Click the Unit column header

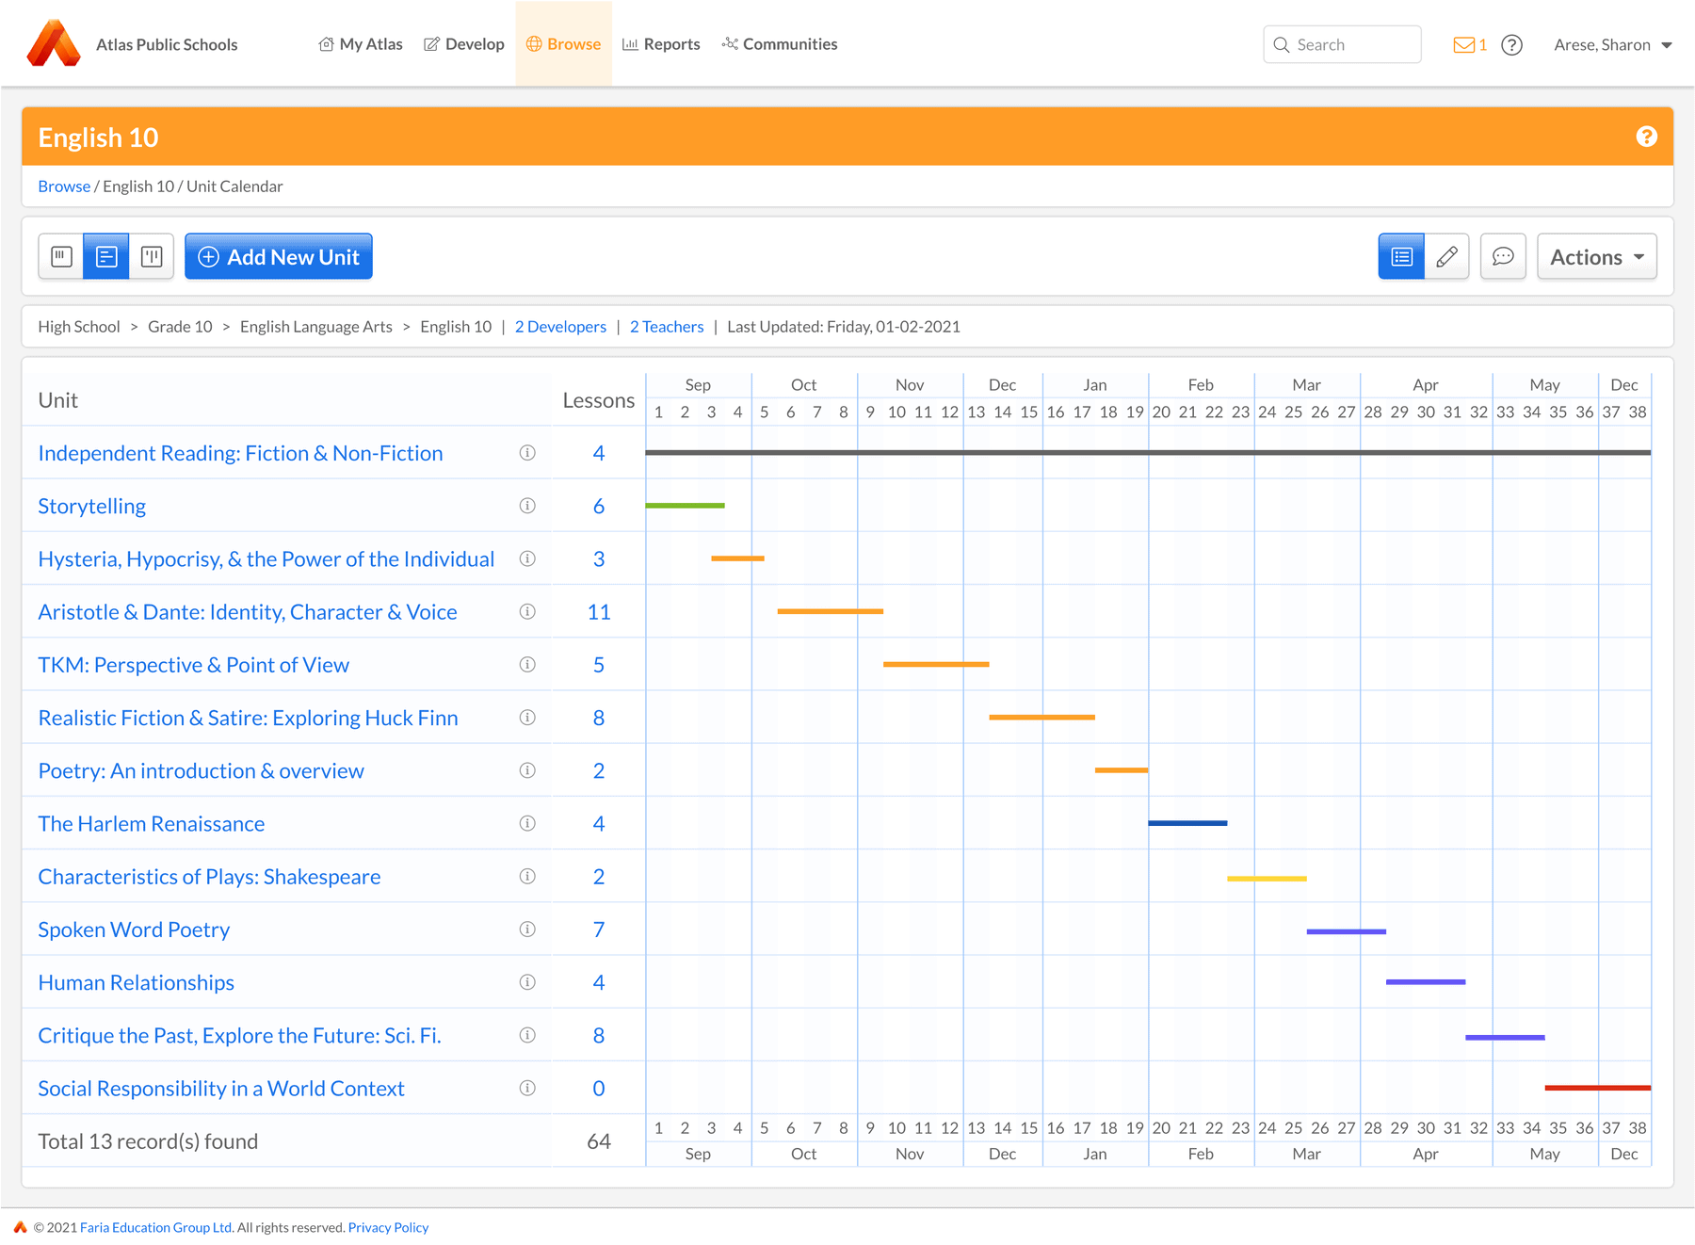coord(57,400)
